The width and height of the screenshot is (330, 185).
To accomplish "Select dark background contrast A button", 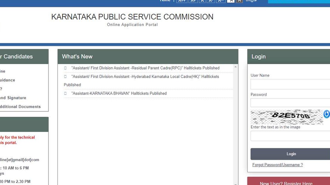I will coord(239,1).
